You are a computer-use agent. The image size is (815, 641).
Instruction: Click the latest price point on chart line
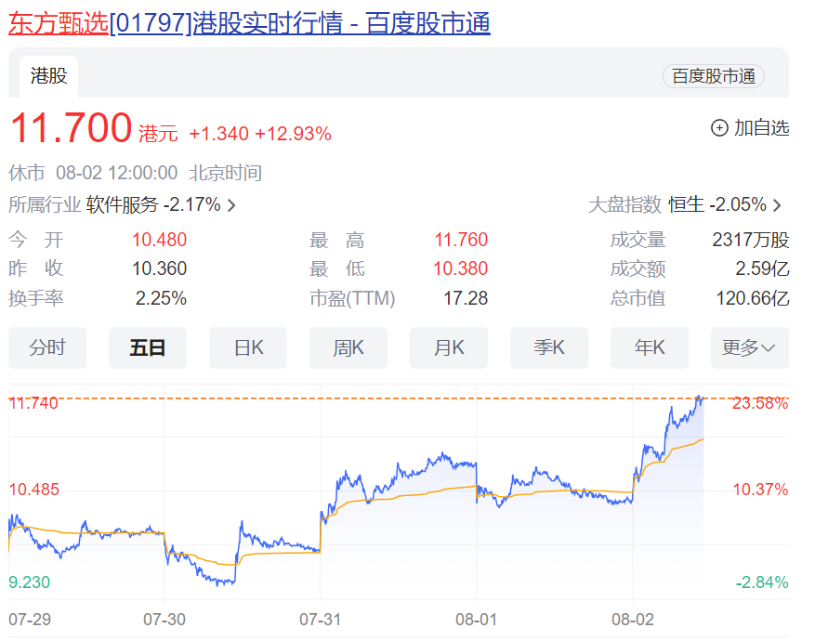click(703, 400)
